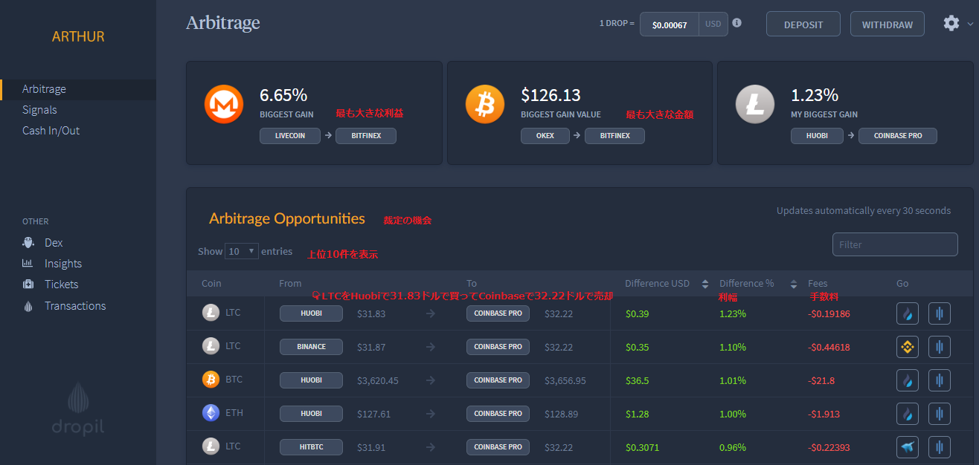Open chart icon for ETH row
Viewport: 979px width, 465px height.
(x=939, y=414)
